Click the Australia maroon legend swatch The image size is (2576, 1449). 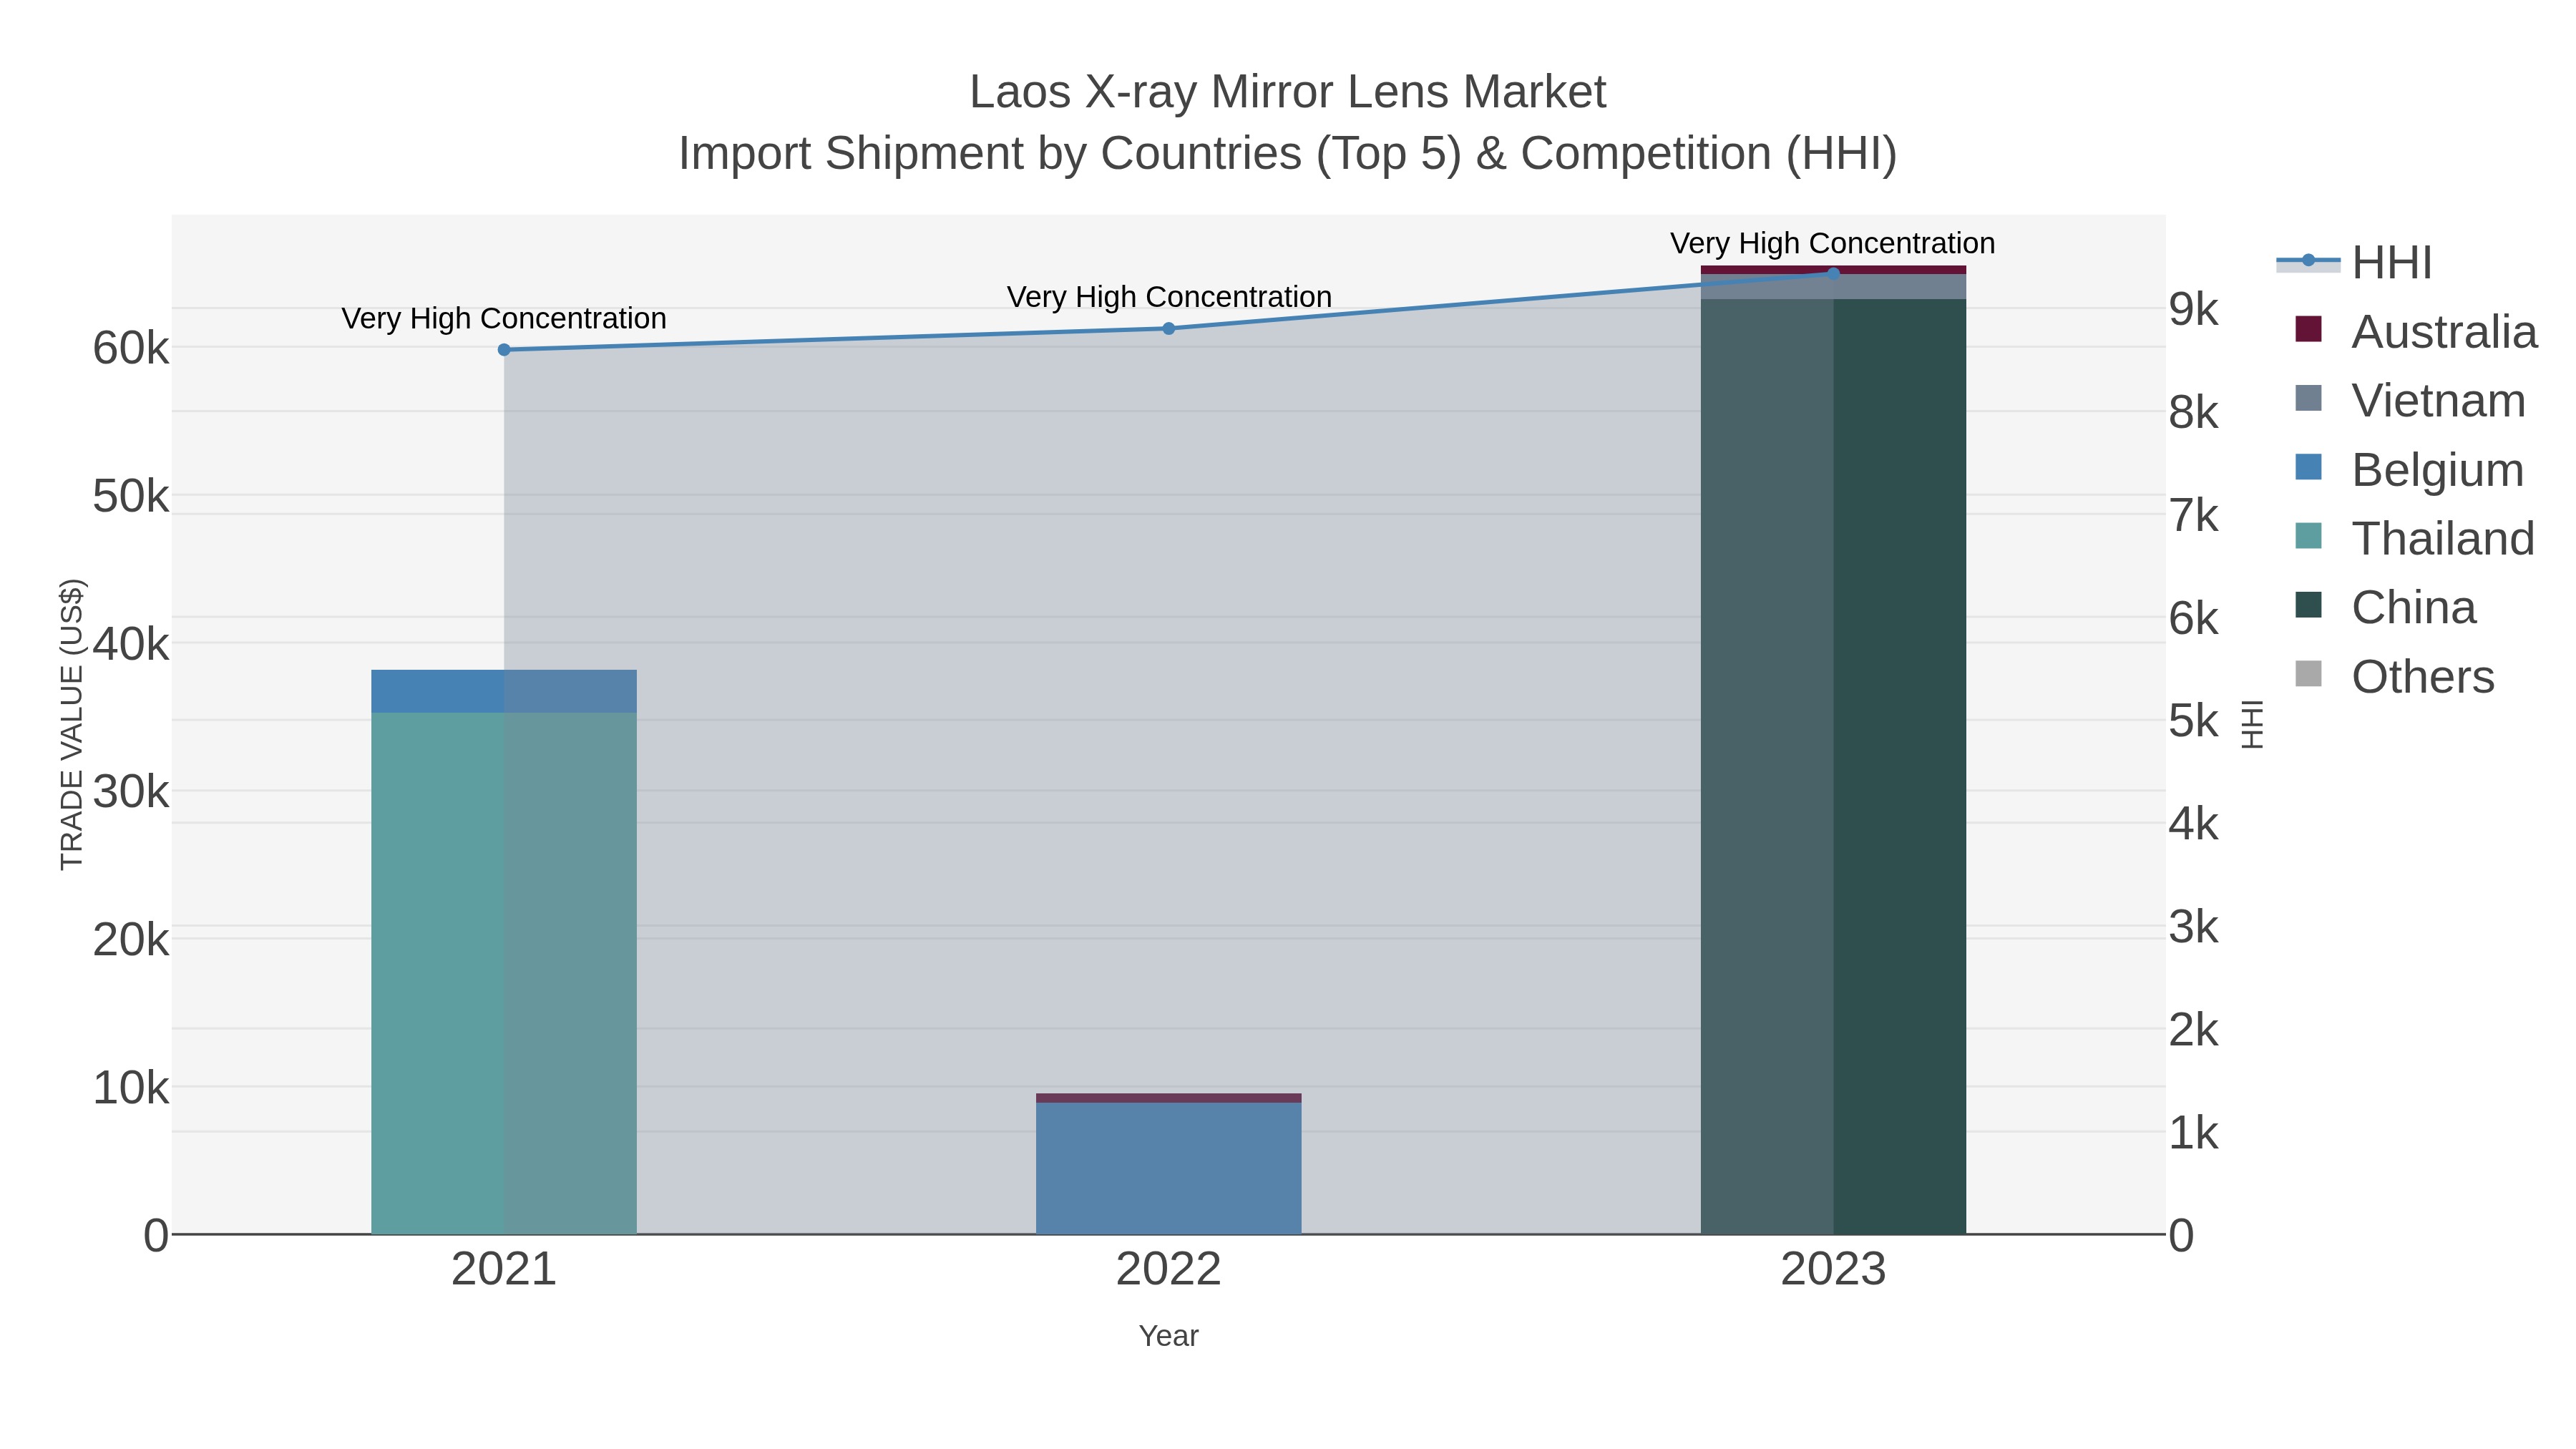click(x=2308, y=329)
